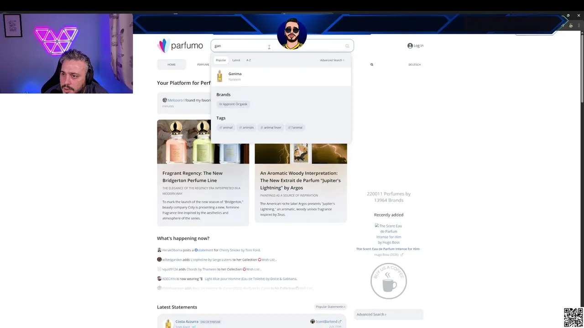The height and width of the screenshot is (328, 584).
Task: Click the heart icon beside squid9124's Wish List
Action: pos(244,269)
